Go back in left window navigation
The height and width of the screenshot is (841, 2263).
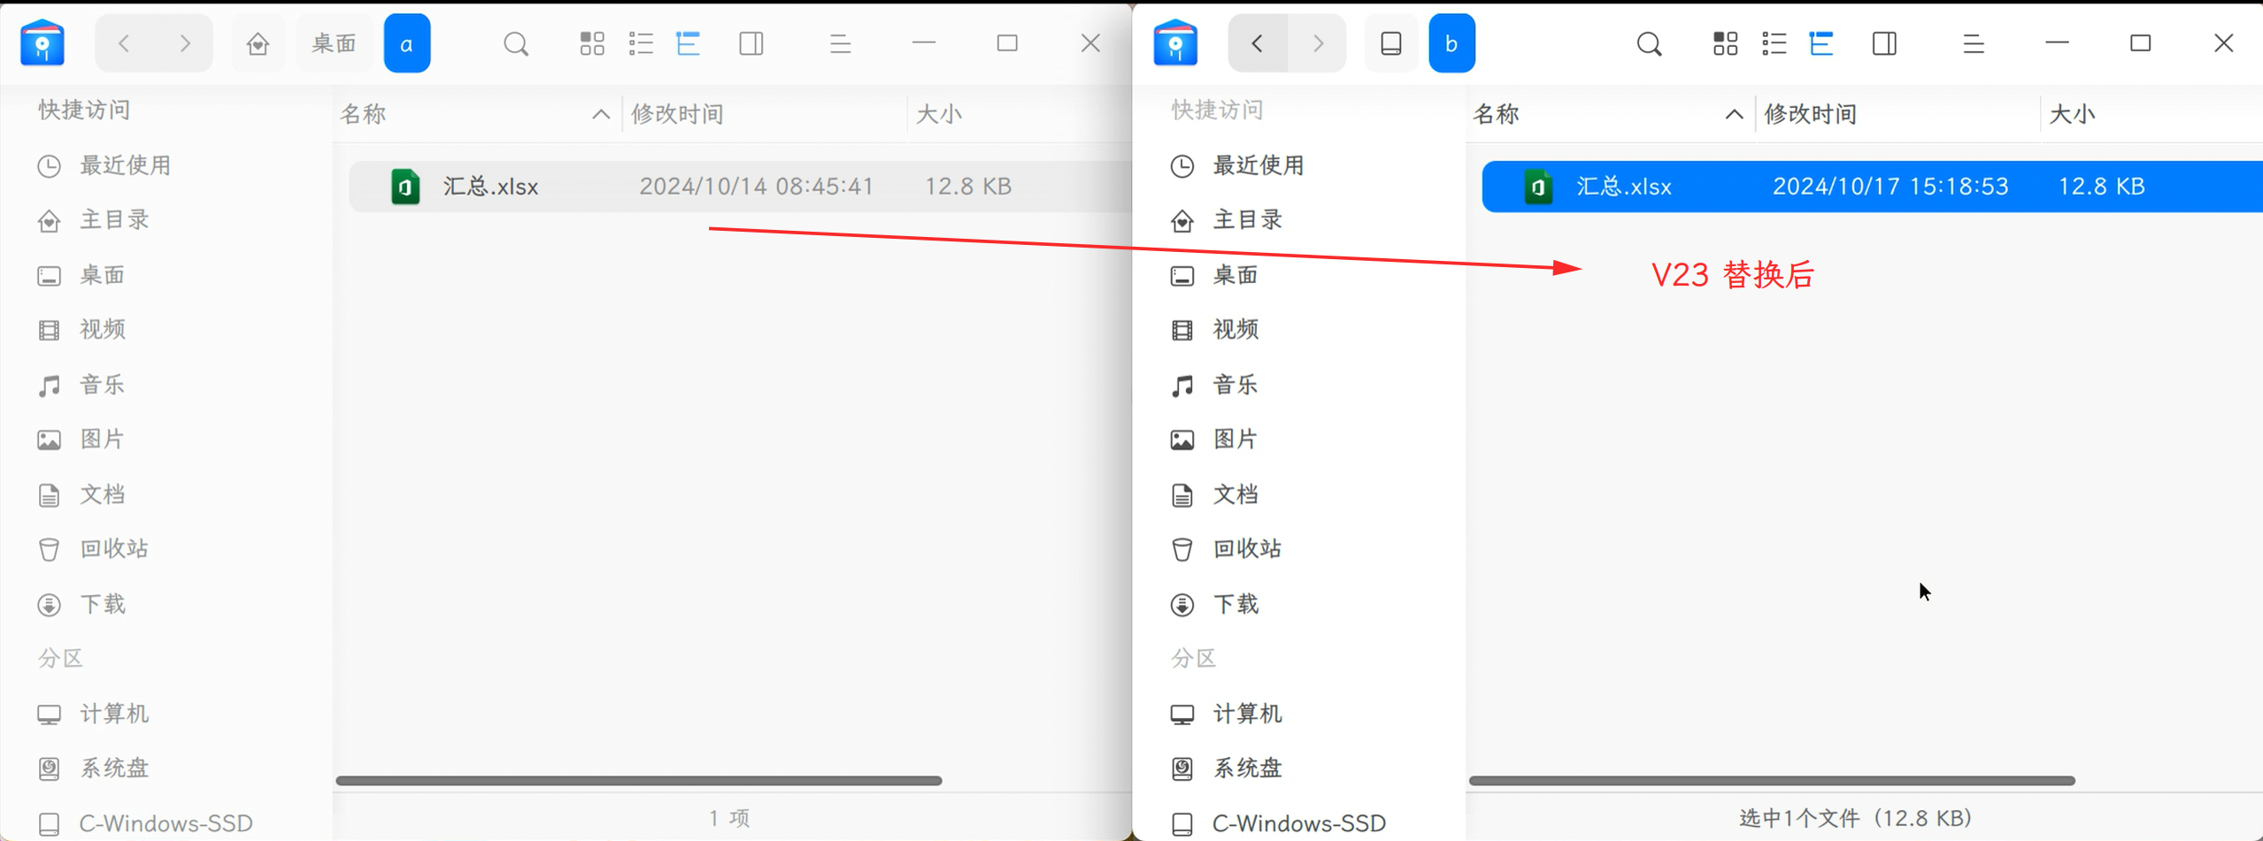[x=125, y=43]
